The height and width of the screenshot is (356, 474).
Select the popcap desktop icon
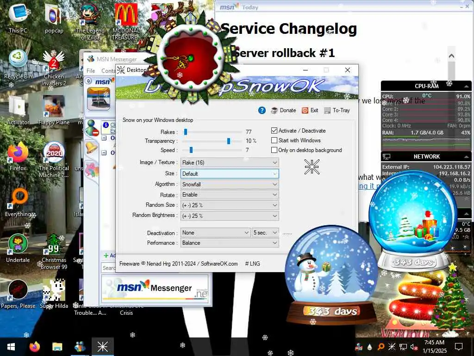[54, 18]
